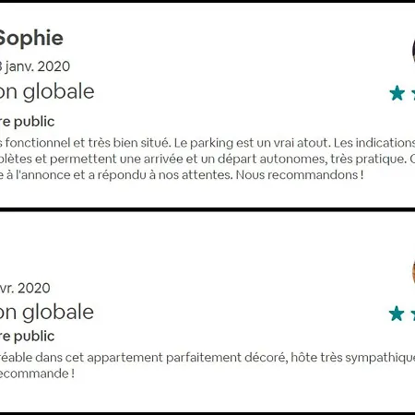Click the 're public' label under Sophie's rating
Image resolution: width=415 pixels, height=415 pixels.
[x=27, y=122]
